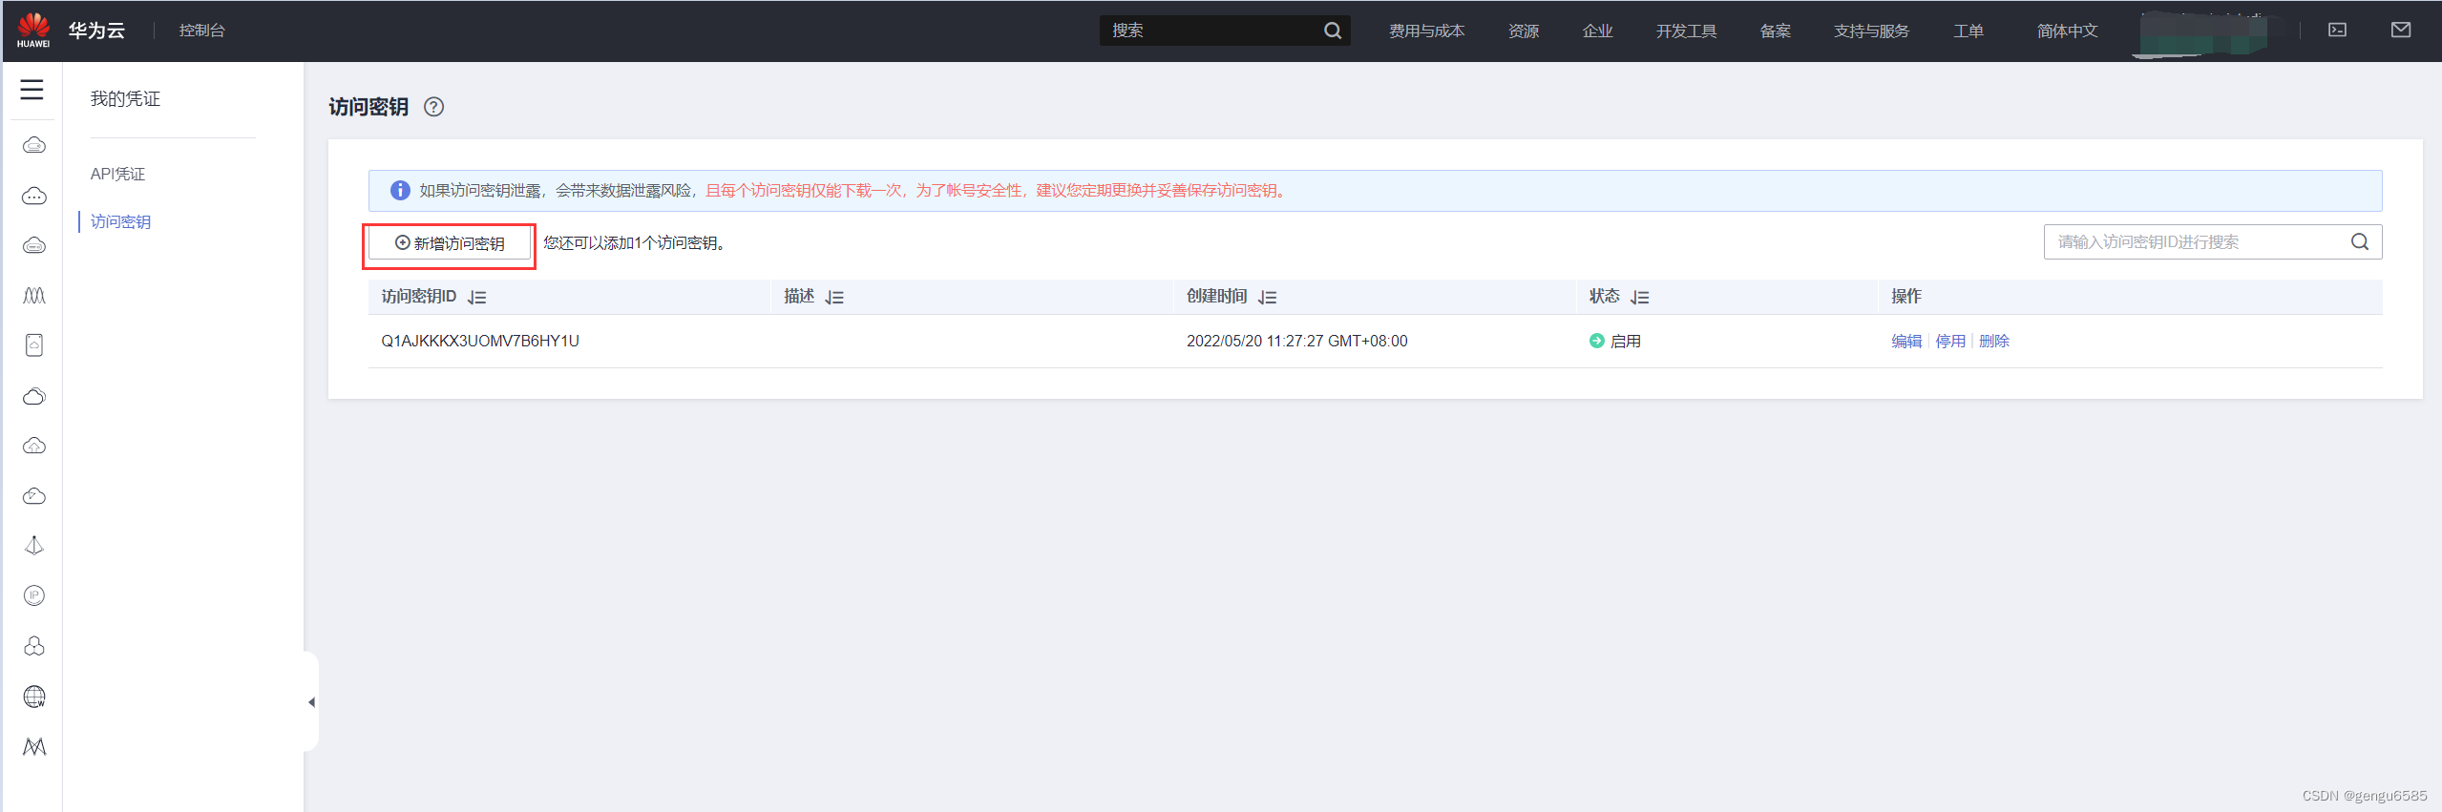Click the green 启用 status icon
This screenshot has height=812, width=2442.
1597,341
